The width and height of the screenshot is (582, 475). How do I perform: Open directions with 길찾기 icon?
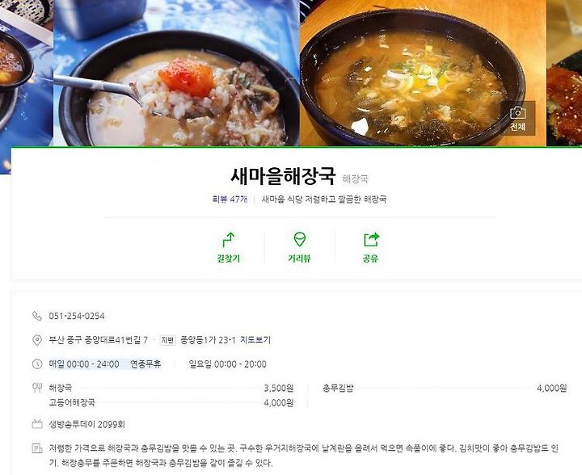tap(228, 247)
